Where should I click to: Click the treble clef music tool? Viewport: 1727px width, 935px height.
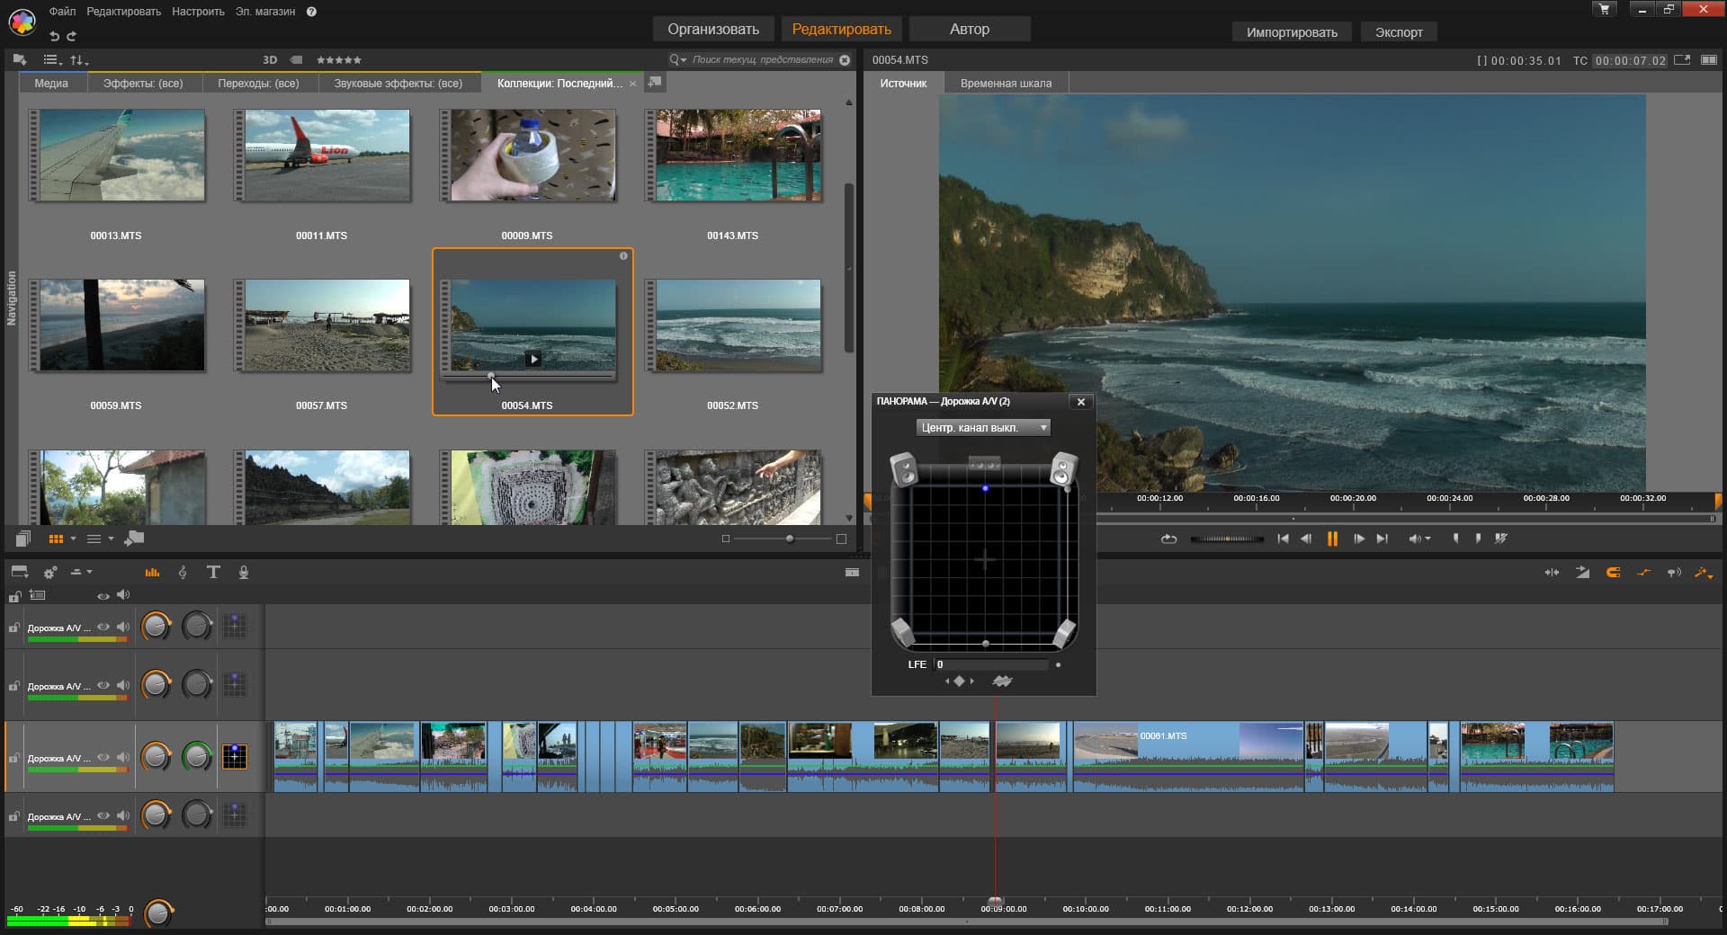tap(183, 573)
